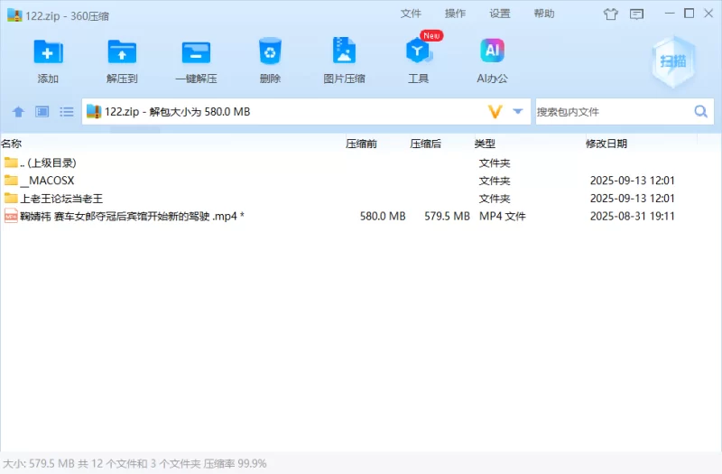Close the 360压缩 window
Screen dimensions: 722x474
tap(708, 14)
